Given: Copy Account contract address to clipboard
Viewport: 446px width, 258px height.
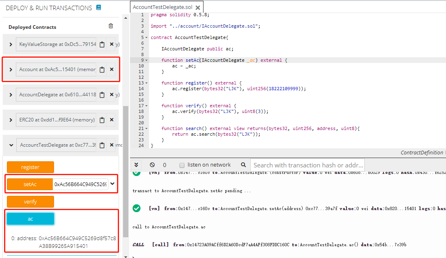Looking at the screenshot, I should click(102, 69).
